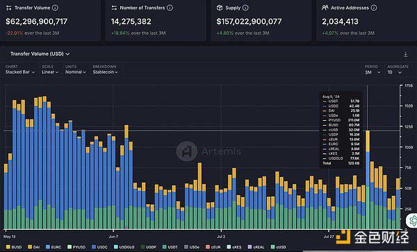This screenshot has height=252, width=417.
Task: Click the +4.07% over the last 3M text
Action: click(348, 33)
